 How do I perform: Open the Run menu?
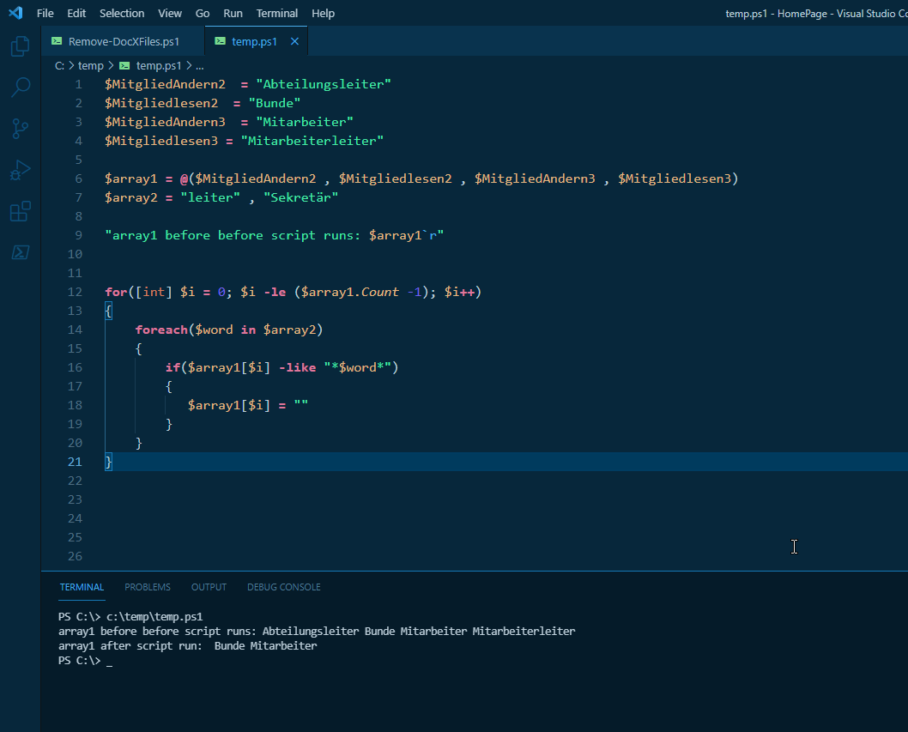pyautogui.click(x=233, y=13)
